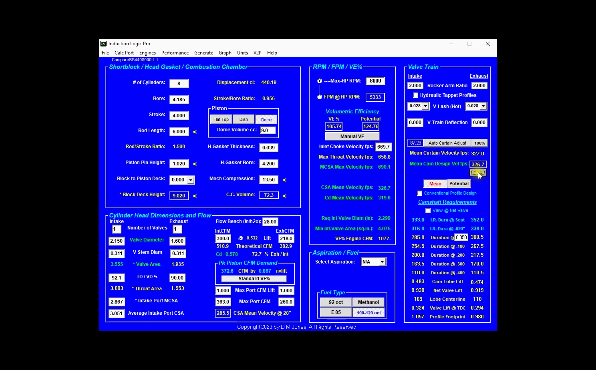Open the Performance menu
Screen dimensions: 596x370
pyautogui.click(x=175, y=53)
